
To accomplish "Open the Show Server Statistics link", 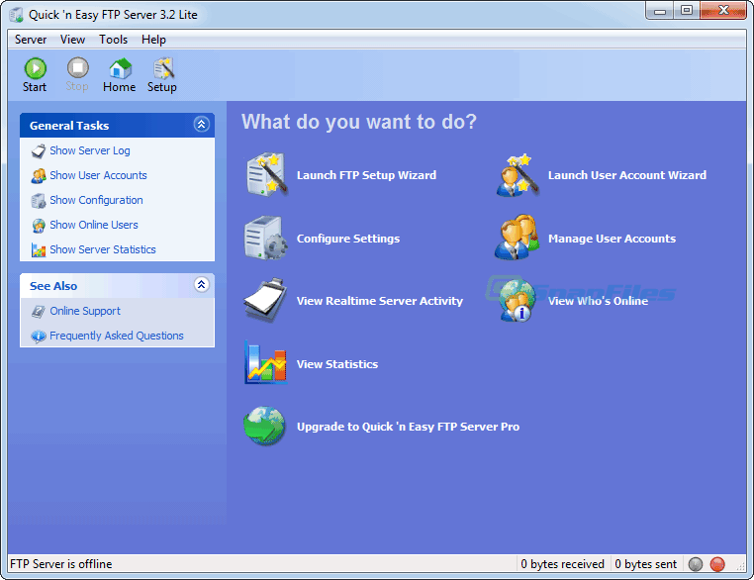I will click(x=103, y=249).
